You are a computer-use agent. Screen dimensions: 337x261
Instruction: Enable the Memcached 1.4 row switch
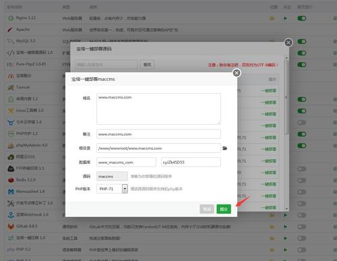point(302,192)
